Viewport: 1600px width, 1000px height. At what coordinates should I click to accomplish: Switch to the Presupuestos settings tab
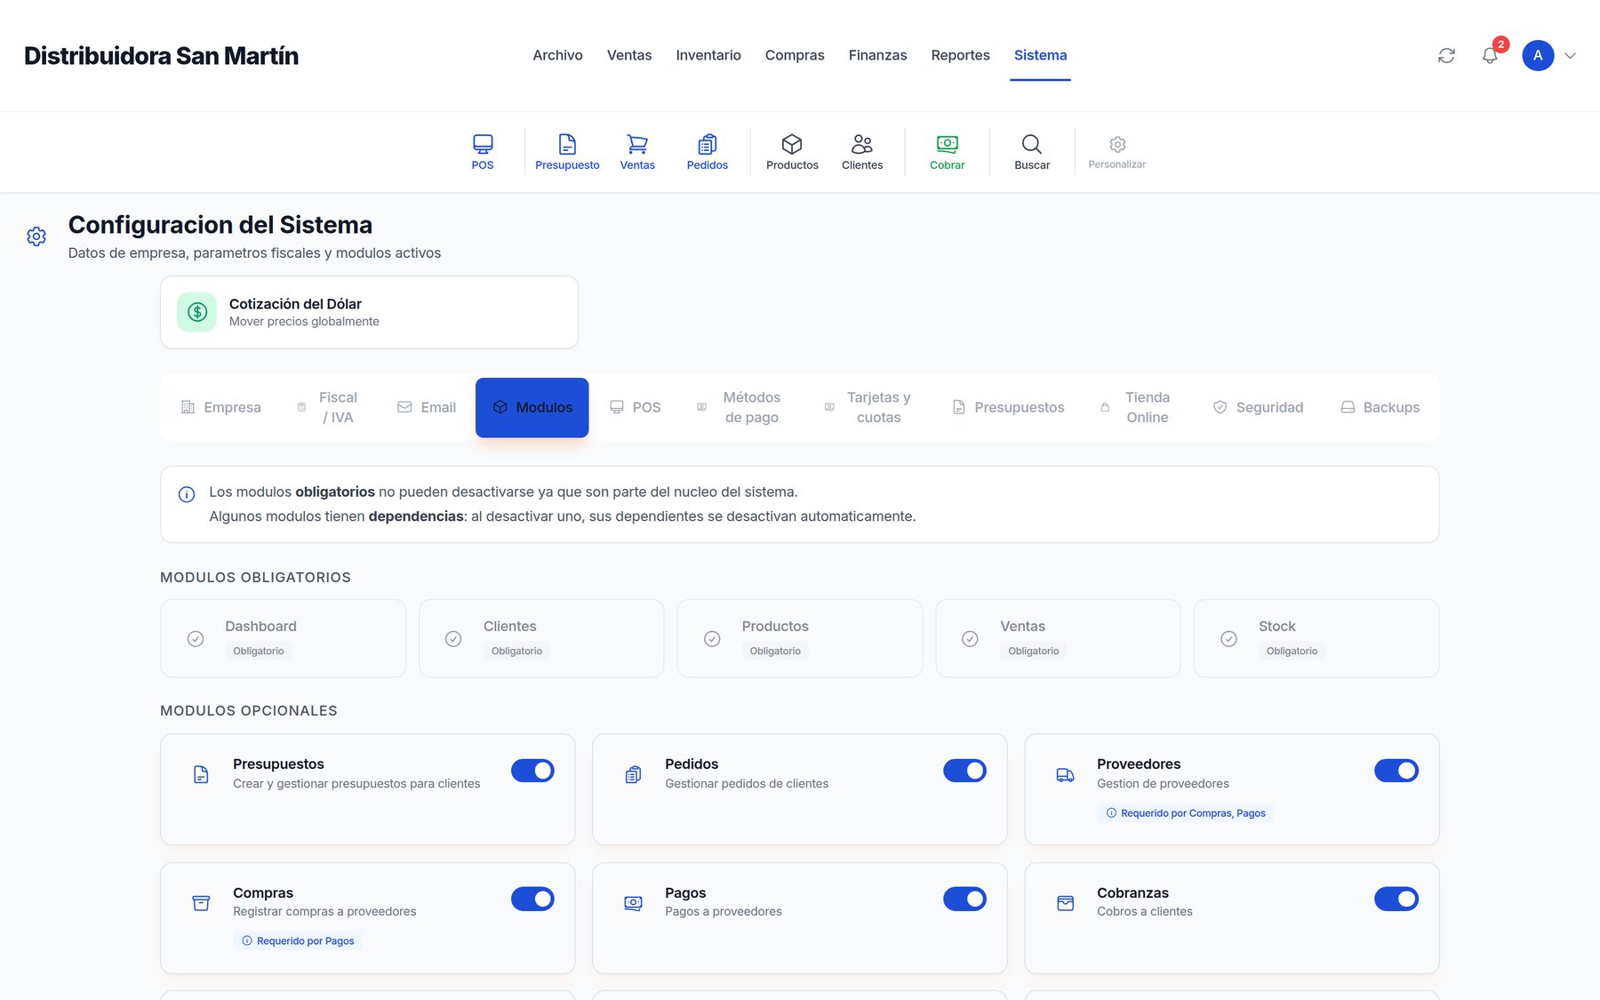click(1008, 407)
